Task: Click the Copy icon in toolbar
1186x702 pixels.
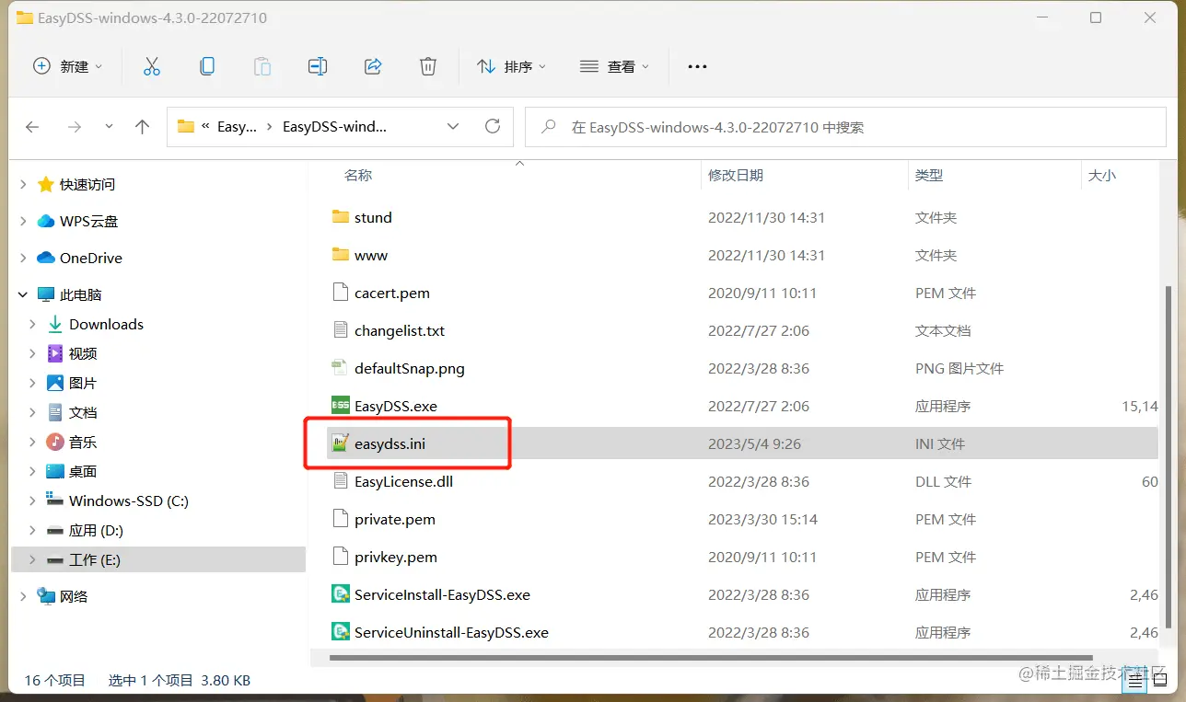Action: (x=207, y=66)
